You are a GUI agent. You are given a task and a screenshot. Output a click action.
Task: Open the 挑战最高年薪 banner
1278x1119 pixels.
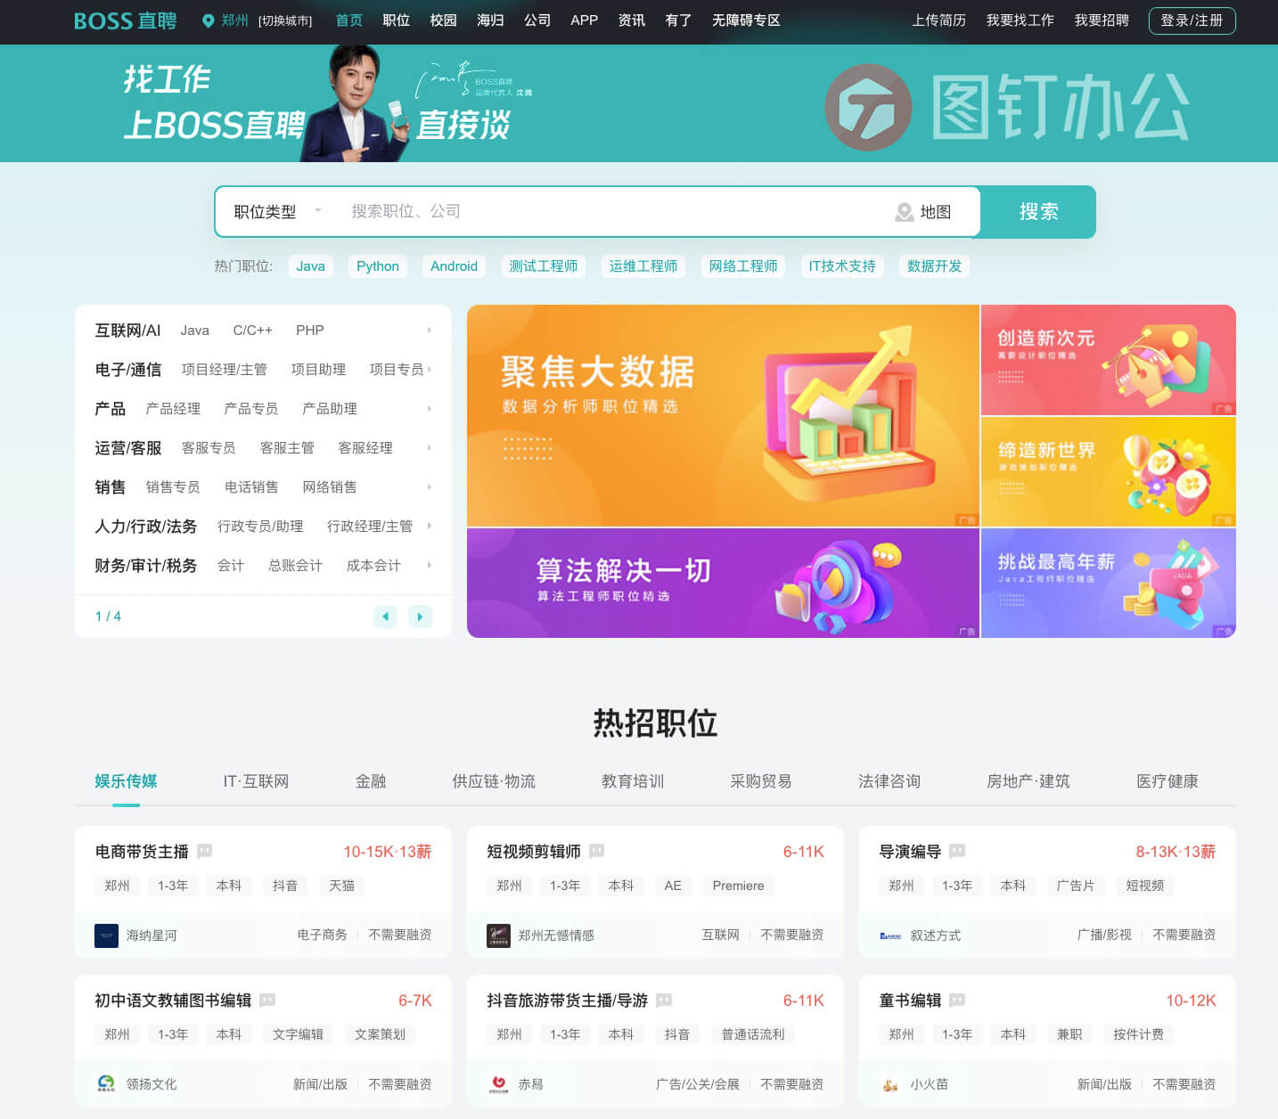(1108, 583)
